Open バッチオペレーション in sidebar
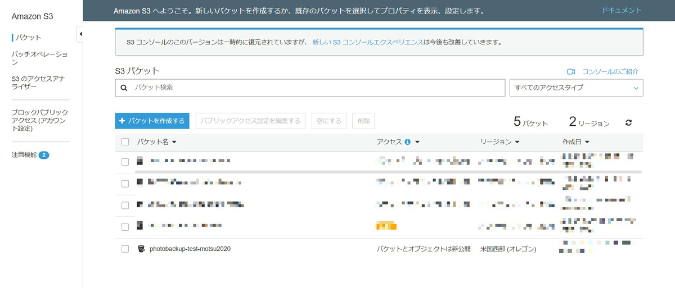The image size is (675, 288). pos(39,58)
